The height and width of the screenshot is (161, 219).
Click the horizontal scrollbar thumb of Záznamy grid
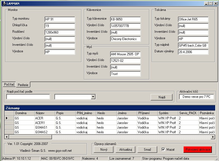30,137
